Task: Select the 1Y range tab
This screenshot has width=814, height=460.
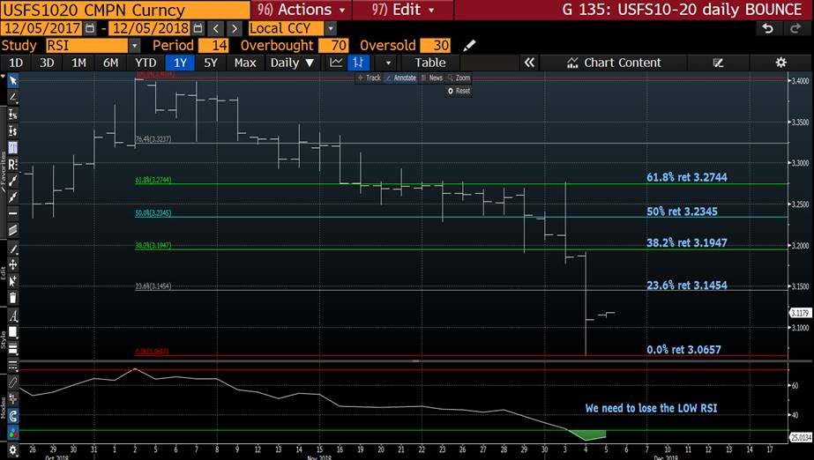Action: (x=180, y=63)
